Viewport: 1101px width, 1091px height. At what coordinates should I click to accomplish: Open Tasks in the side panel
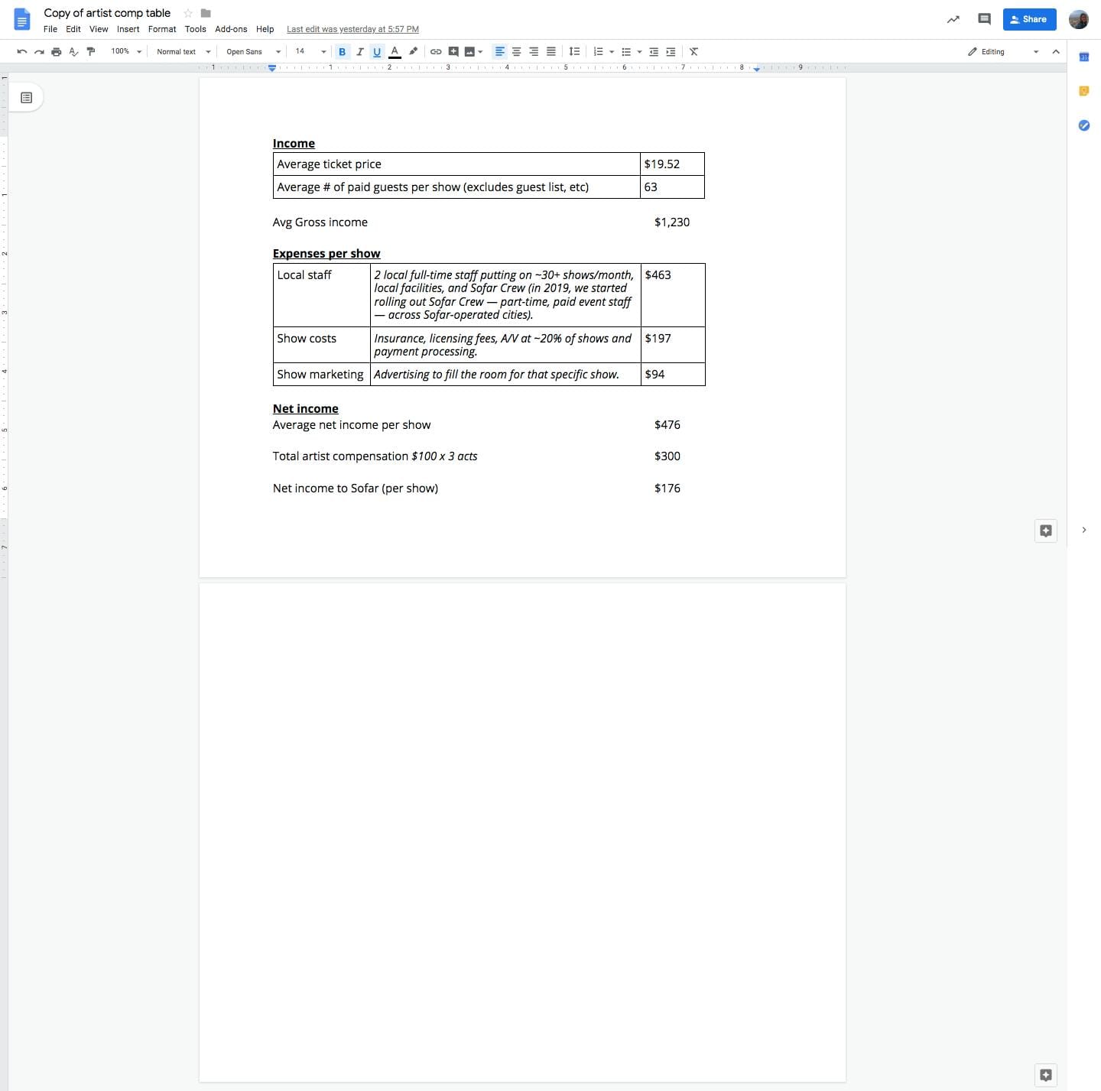(x=1084, y=125)
